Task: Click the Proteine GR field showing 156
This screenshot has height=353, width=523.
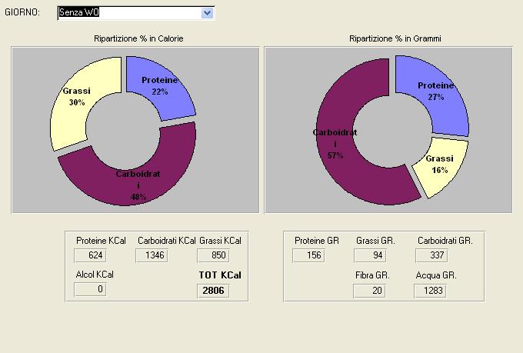Action: (x=314, y=255)
